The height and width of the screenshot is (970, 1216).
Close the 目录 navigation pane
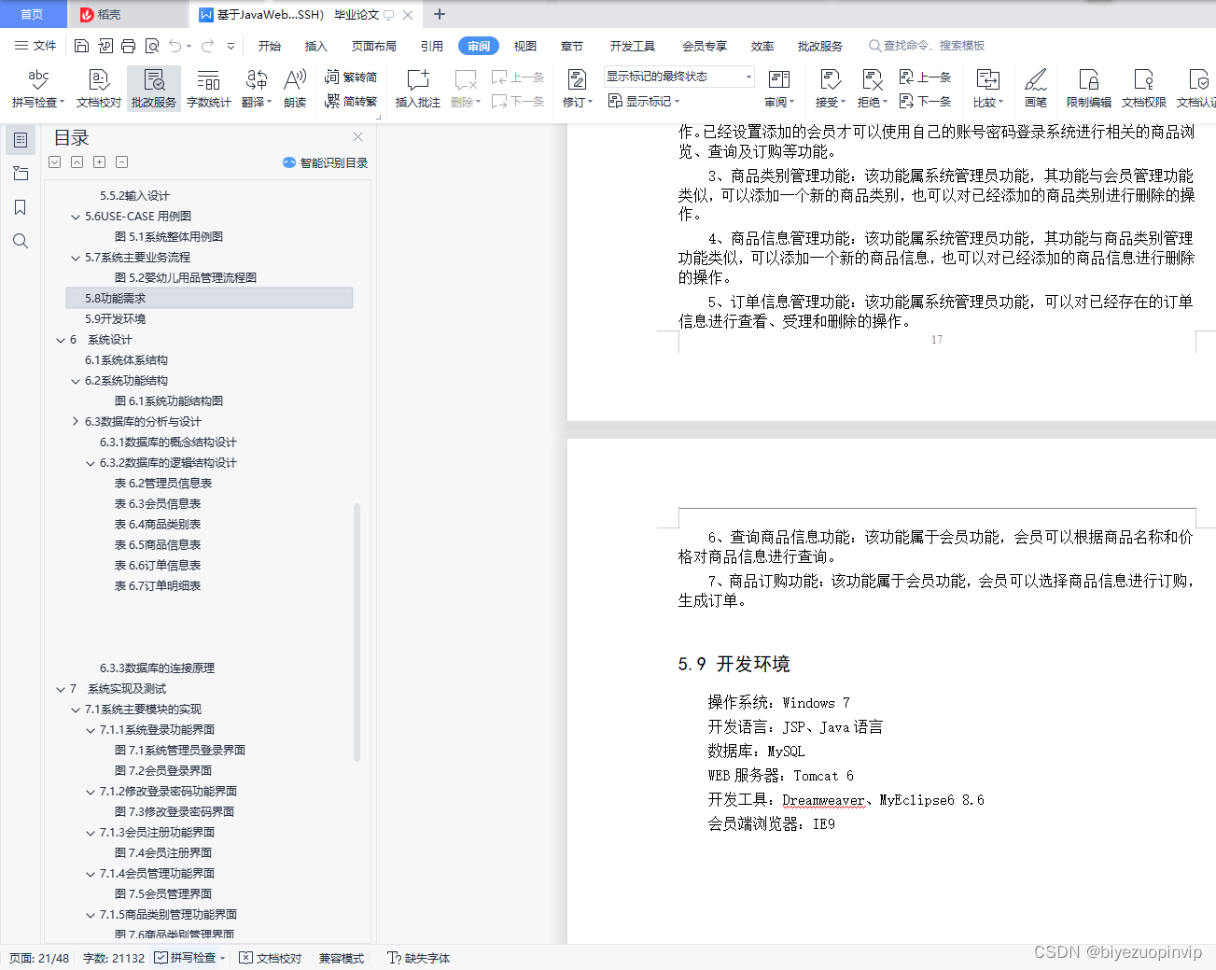357,136
